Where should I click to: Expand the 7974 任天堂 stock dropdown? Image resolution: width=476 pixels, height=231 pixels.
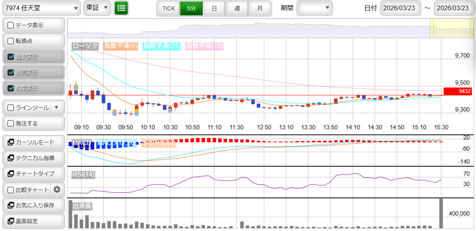tap(41, 8)
